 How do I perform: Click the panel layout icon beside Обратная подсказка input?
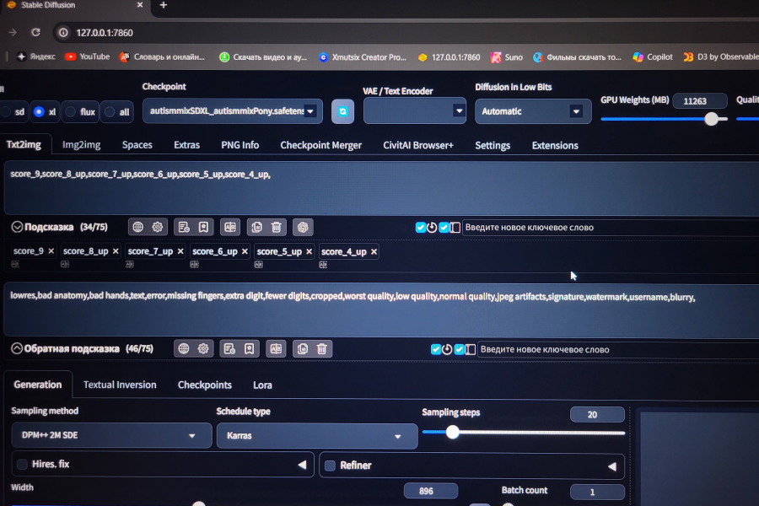(470, 349)
